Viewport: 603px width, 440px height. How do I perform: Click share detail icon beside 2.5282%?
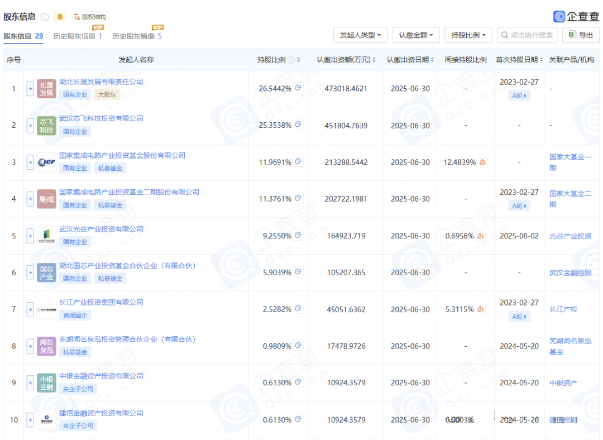pos(298,308)
